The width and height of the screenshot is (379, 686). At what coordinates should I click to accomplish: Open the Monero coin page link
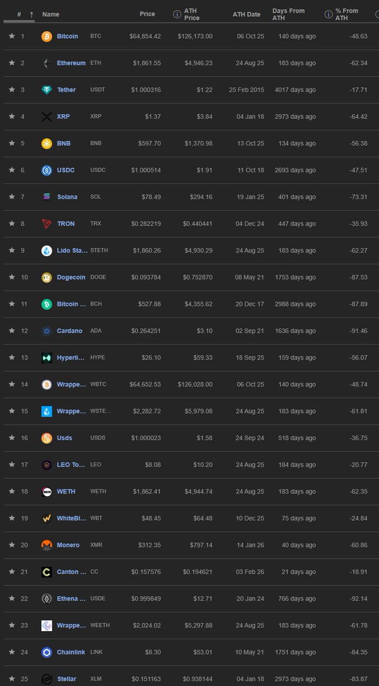(x=68, y=545)
